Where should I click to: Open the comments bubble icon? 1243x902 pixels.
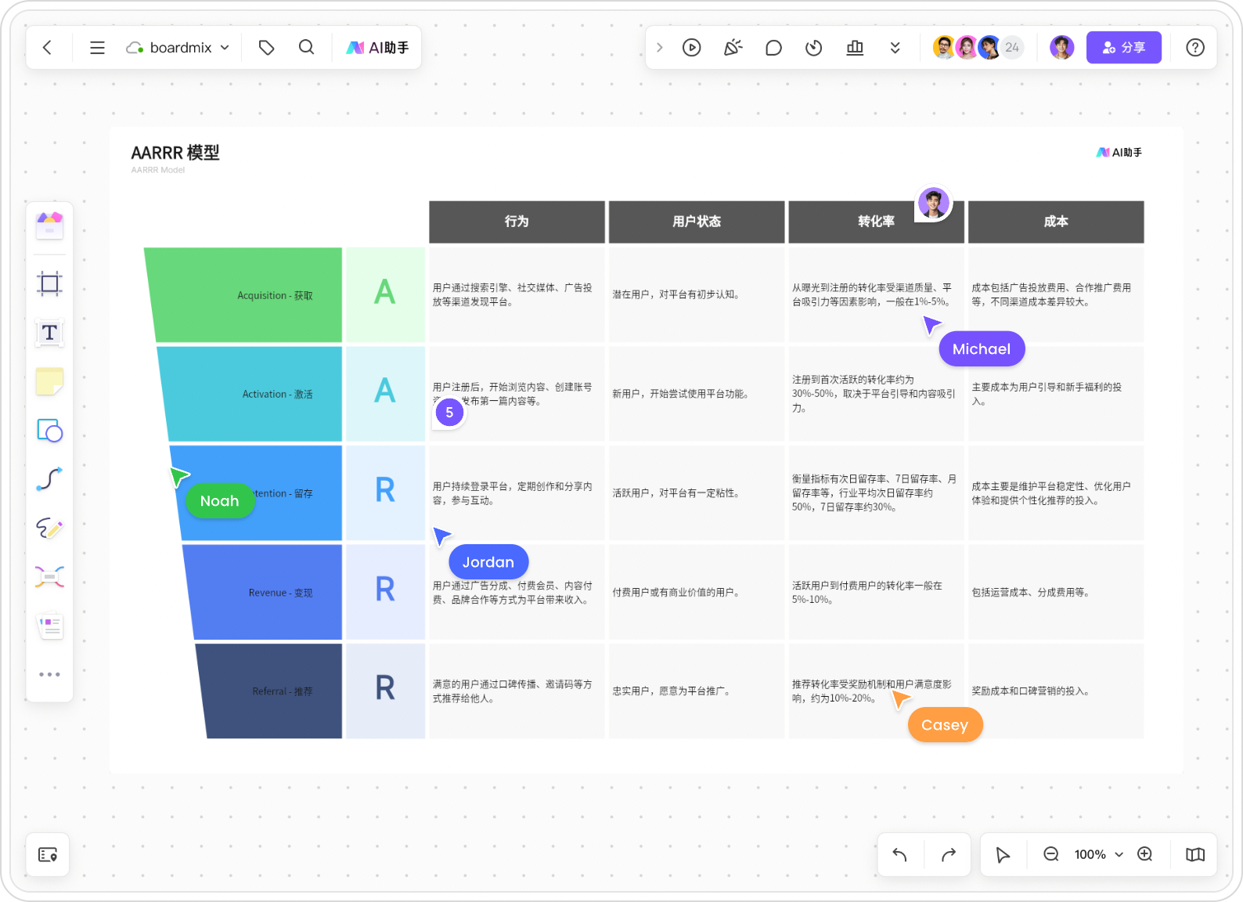coord(773,48)
